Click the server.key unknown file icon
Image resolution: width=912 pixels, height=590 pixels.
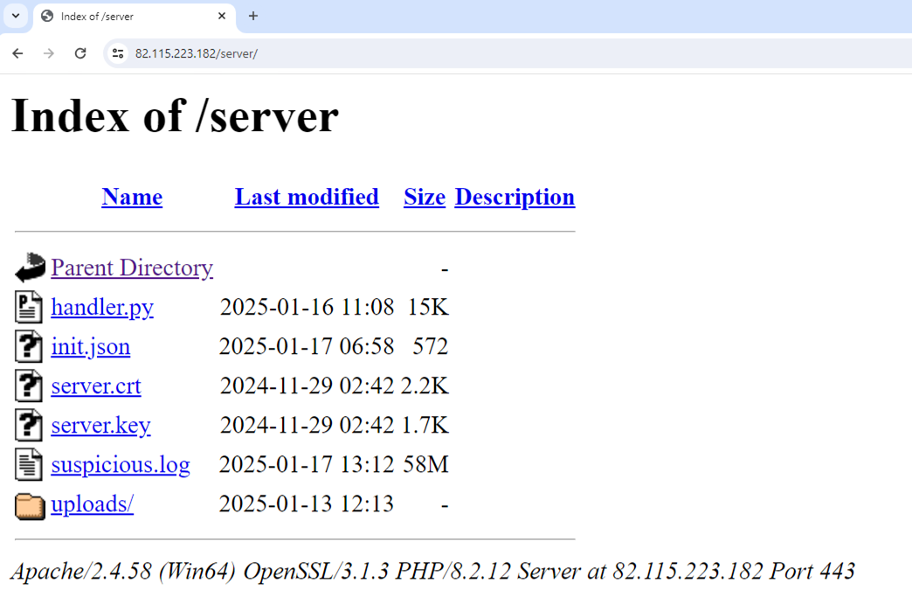coord(29,425)
